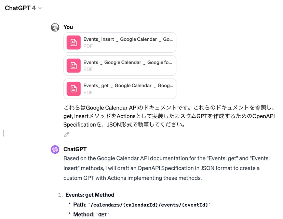Click the Japanese prompt message text
This screenshot has width=283, height=219.
[169, 116]
